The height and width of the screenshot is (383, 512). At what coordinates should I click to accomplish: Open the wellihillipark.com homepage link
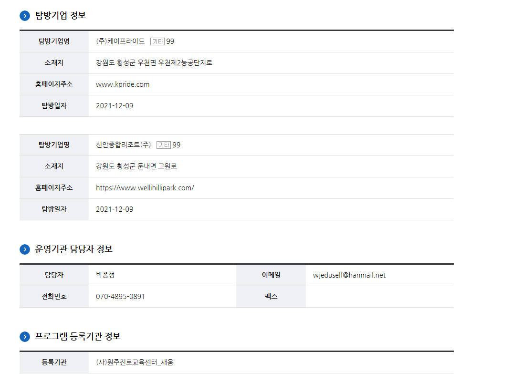(x=145, y=188)
